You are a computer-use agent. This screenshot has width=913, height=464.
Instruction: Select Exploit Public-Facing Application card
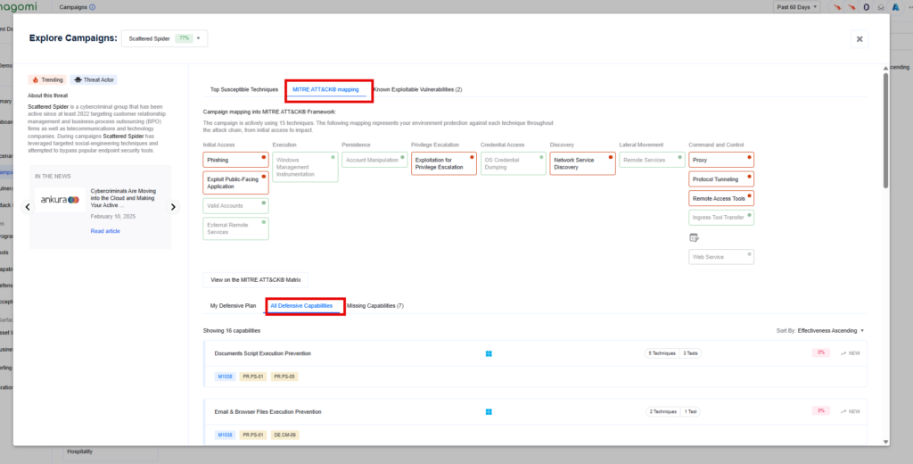pyautogui.click(x=235, y=182)
